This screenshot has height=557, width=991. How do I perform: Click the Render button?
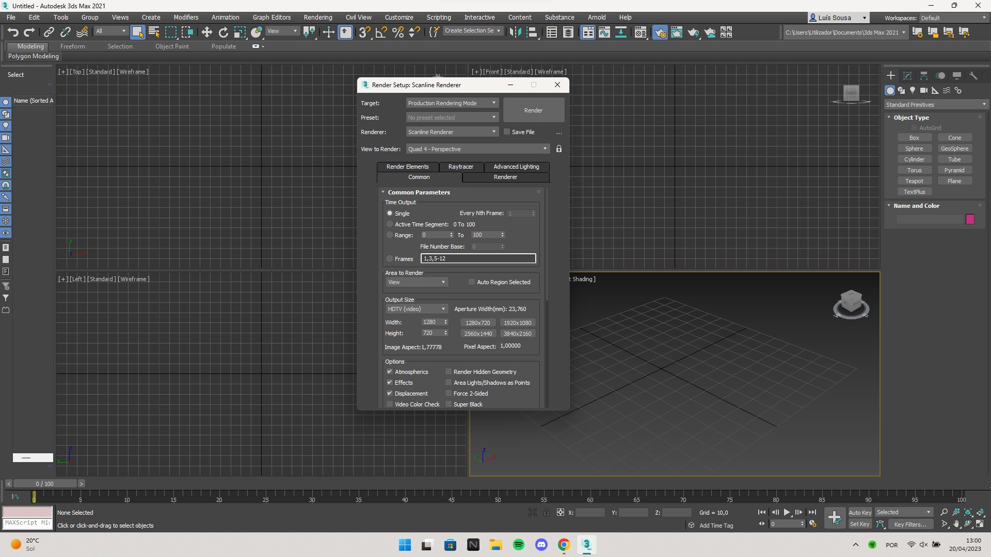(533, 110)
